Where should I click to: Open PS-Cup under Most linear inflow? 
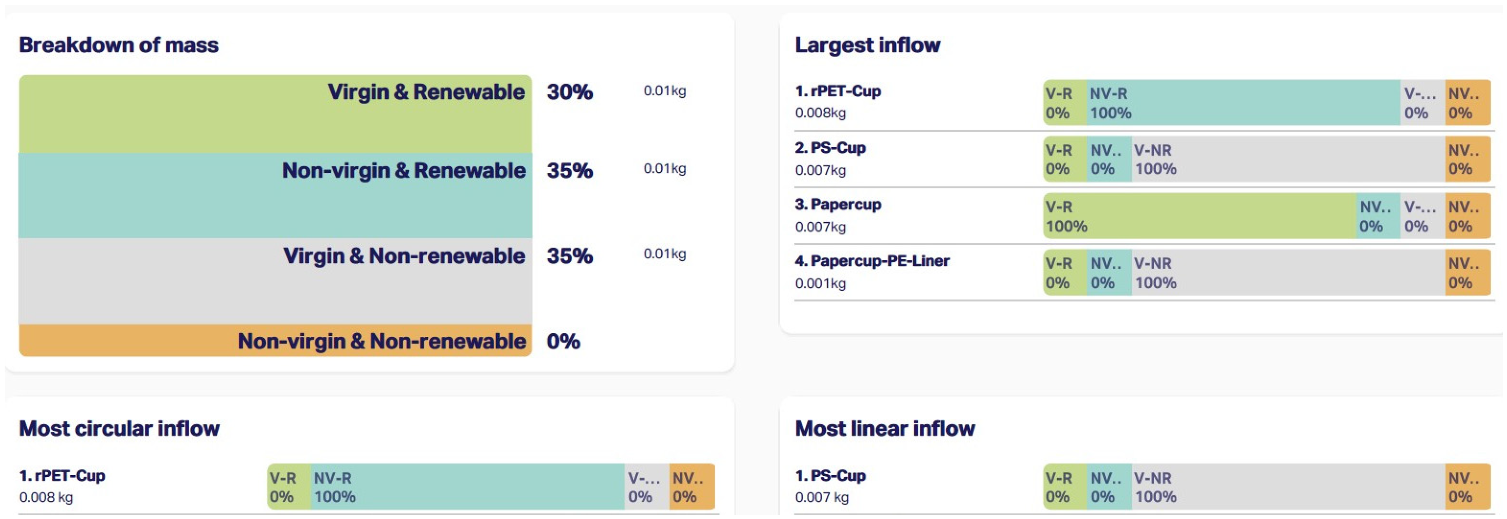(830, 476)
